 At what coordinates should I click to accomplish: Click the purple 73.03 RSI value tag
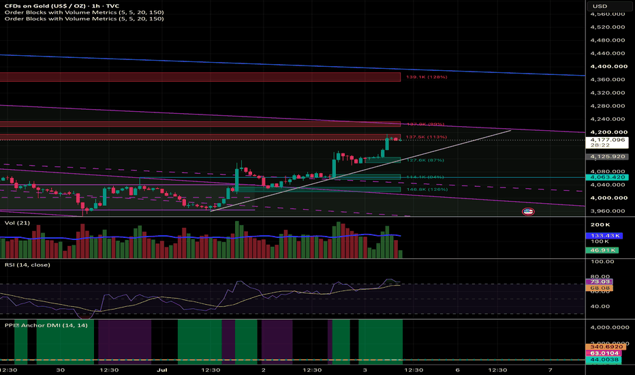600,282
